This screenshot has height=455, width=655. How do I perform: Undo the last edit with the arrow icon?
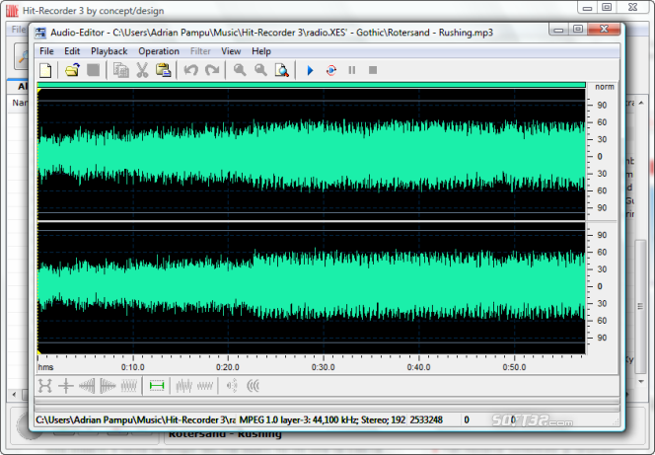[x=191, y=70]
